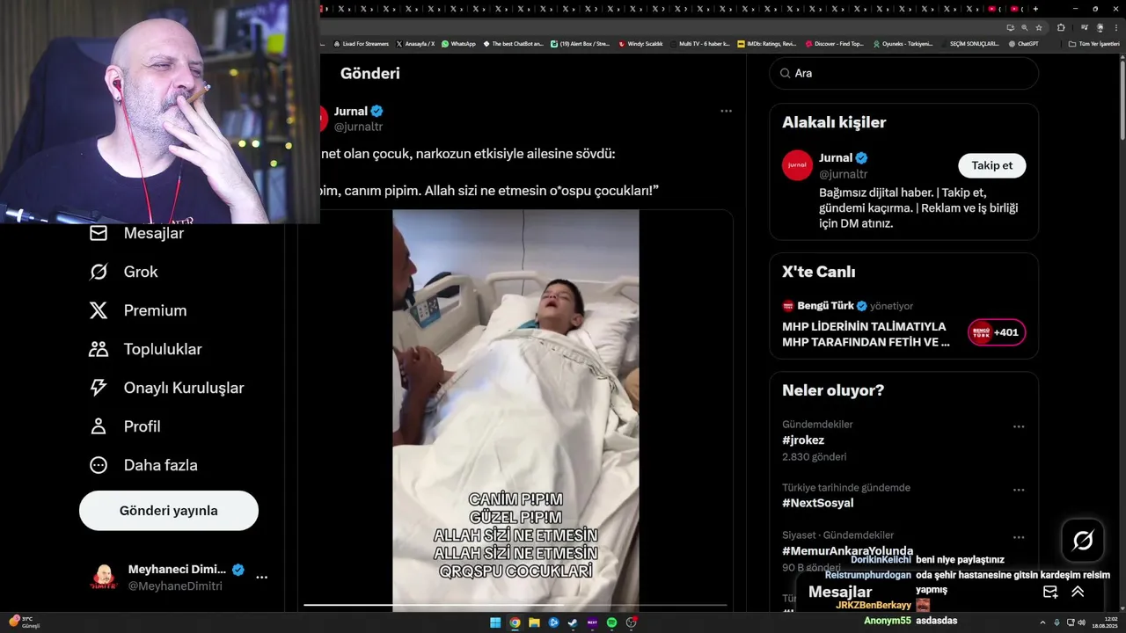Follow Jurnal with Takip et button
The image size is (1126, 633).
[991, 165]
